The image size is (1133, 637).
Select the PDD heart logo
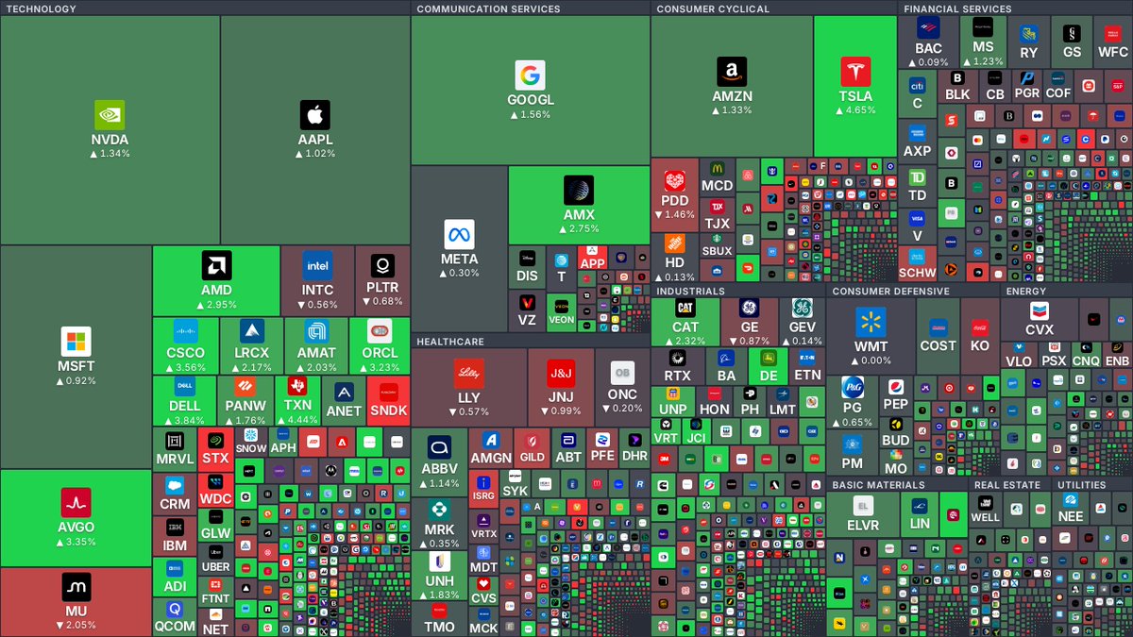(x=674, y=181)
